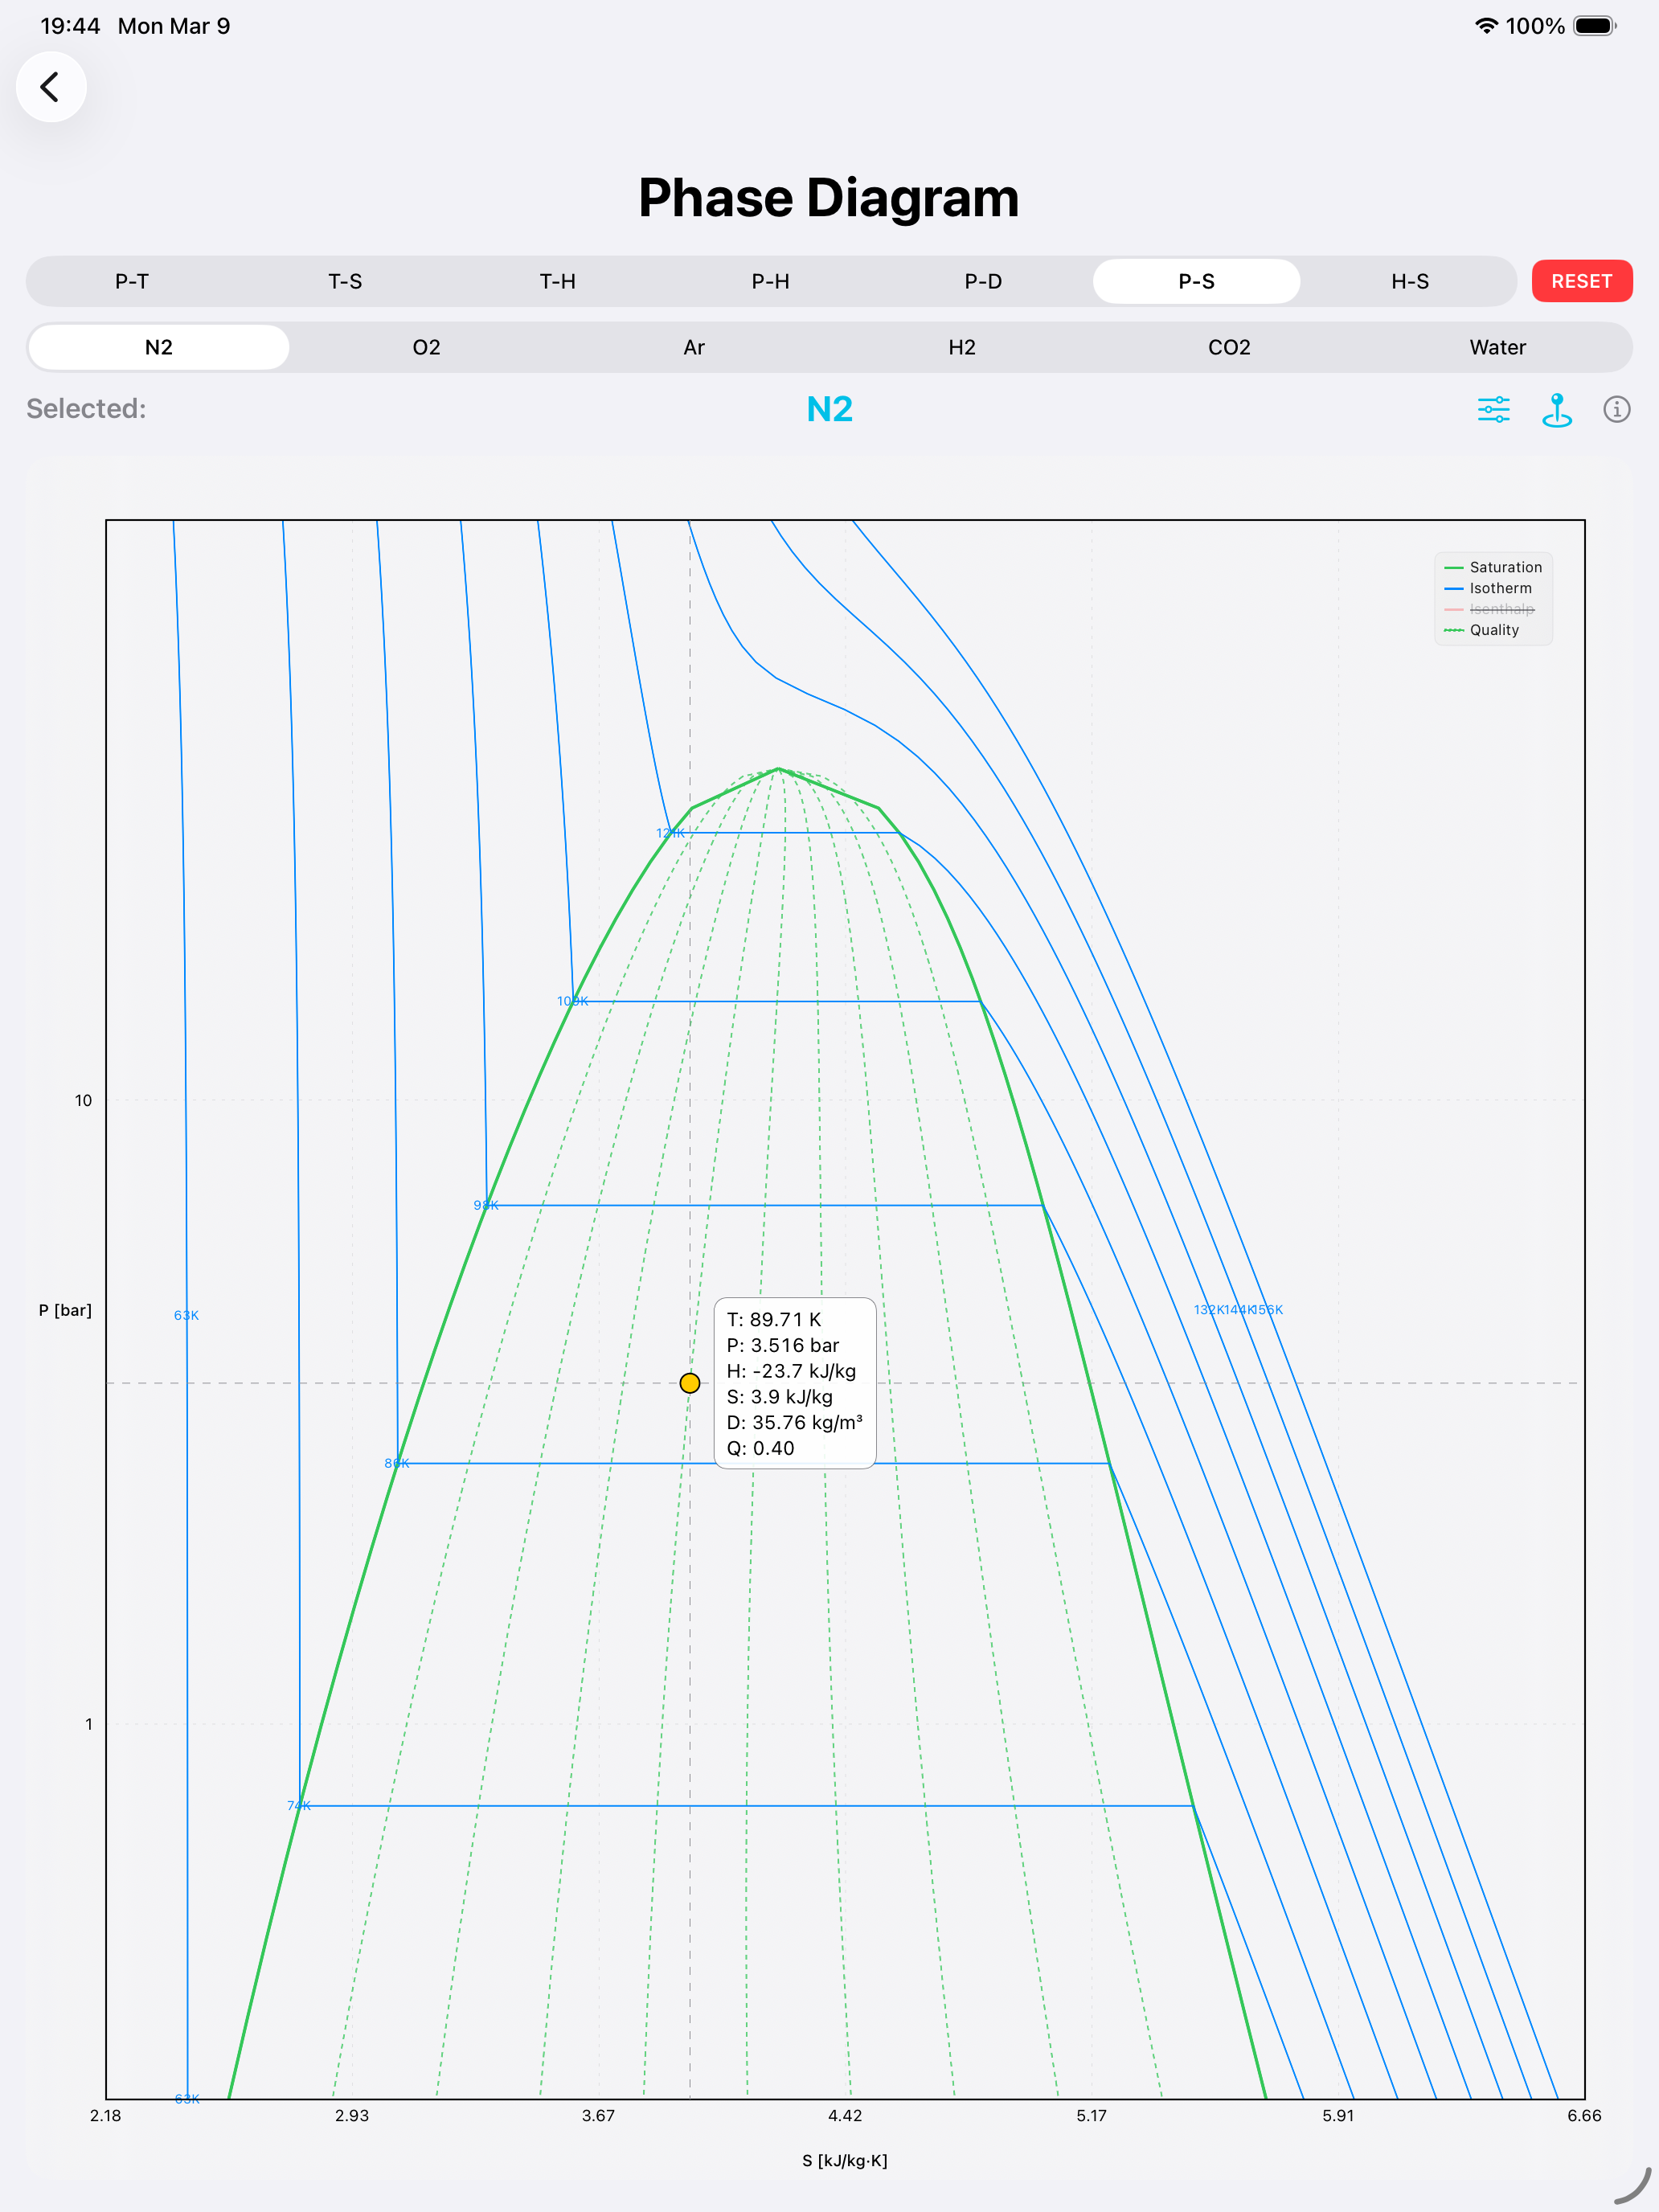1659x2212 pixels.
Task: Tap the corner curl in bottom right
Action: pyautogui.click(x=1634, y=2186)
